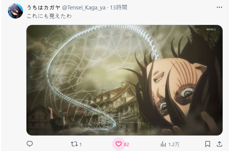This screenshot has height=151, width=229.
Task: Toggle the bookmark icon on the tweet
Action: 207,144
